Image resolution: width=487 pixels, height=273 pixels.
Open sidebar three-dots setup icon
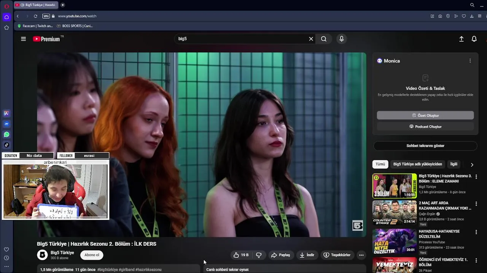tap(6, 267)
